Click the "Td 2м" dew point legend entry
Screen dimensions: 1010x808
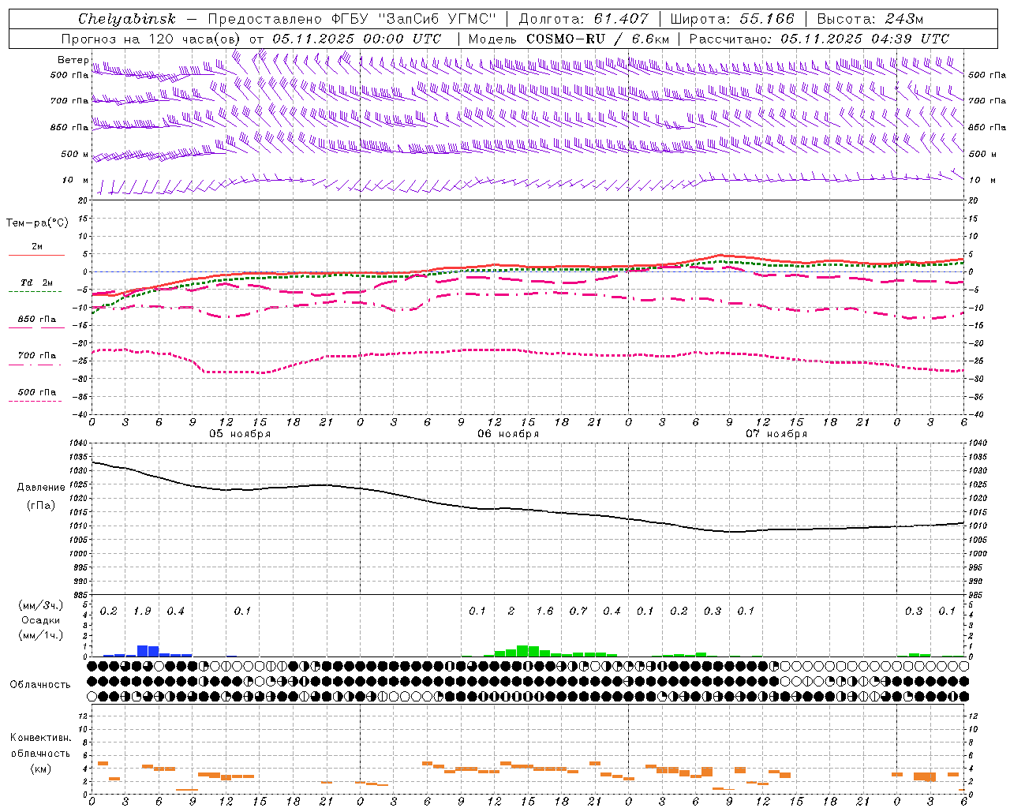[x=36, y=282]
